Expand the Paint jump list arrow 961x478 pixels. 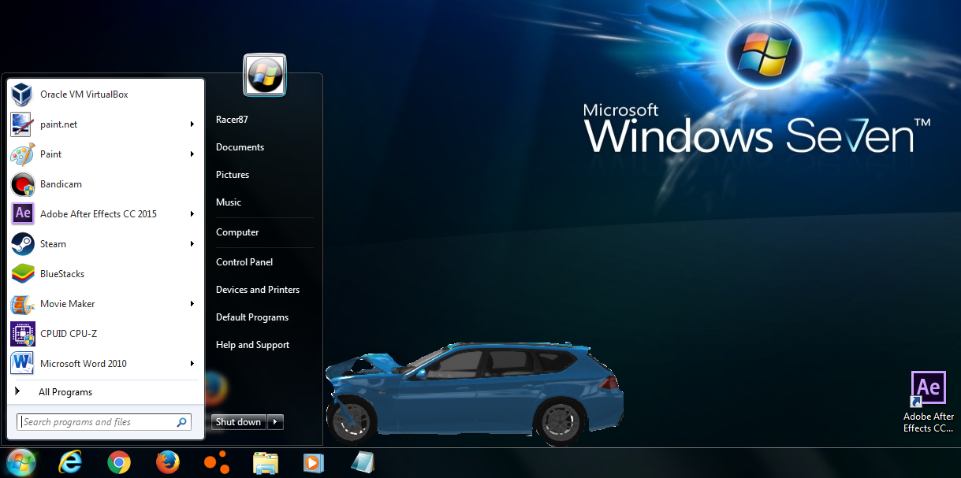pos(192,154)
